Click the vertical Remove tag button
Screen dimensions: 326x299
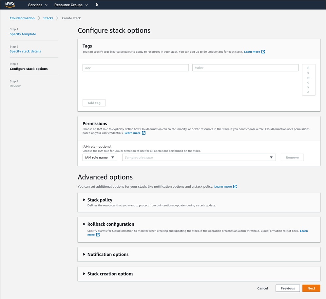tap(309, 80)
